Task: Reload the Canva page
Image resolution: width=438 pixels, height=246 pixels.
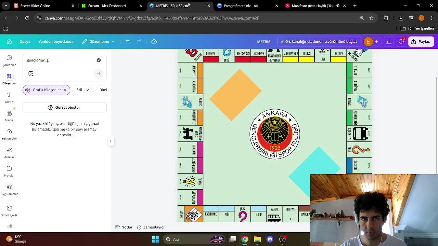Action: (x=27, y=18)
